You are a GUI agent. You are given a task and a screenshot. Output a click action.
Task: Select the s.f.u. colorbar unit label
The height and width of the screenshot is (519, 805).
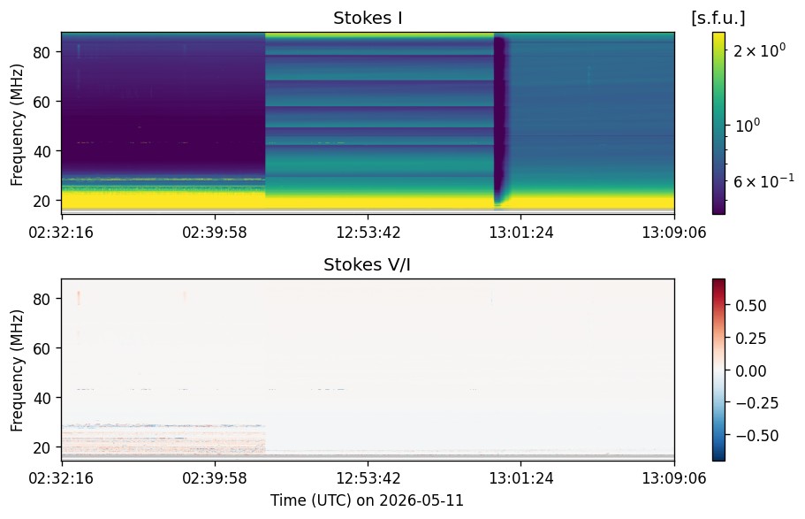718,18
